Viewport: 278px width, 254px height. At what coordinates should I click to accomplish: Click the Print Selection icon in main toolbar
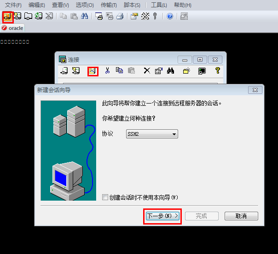point(110,16)
